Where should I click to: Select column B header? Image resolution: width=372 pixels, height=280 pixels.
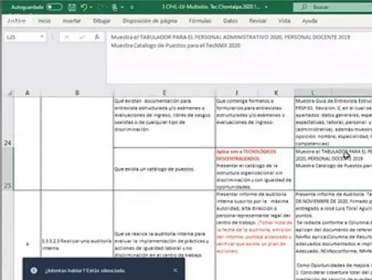[x=77, y=93]
